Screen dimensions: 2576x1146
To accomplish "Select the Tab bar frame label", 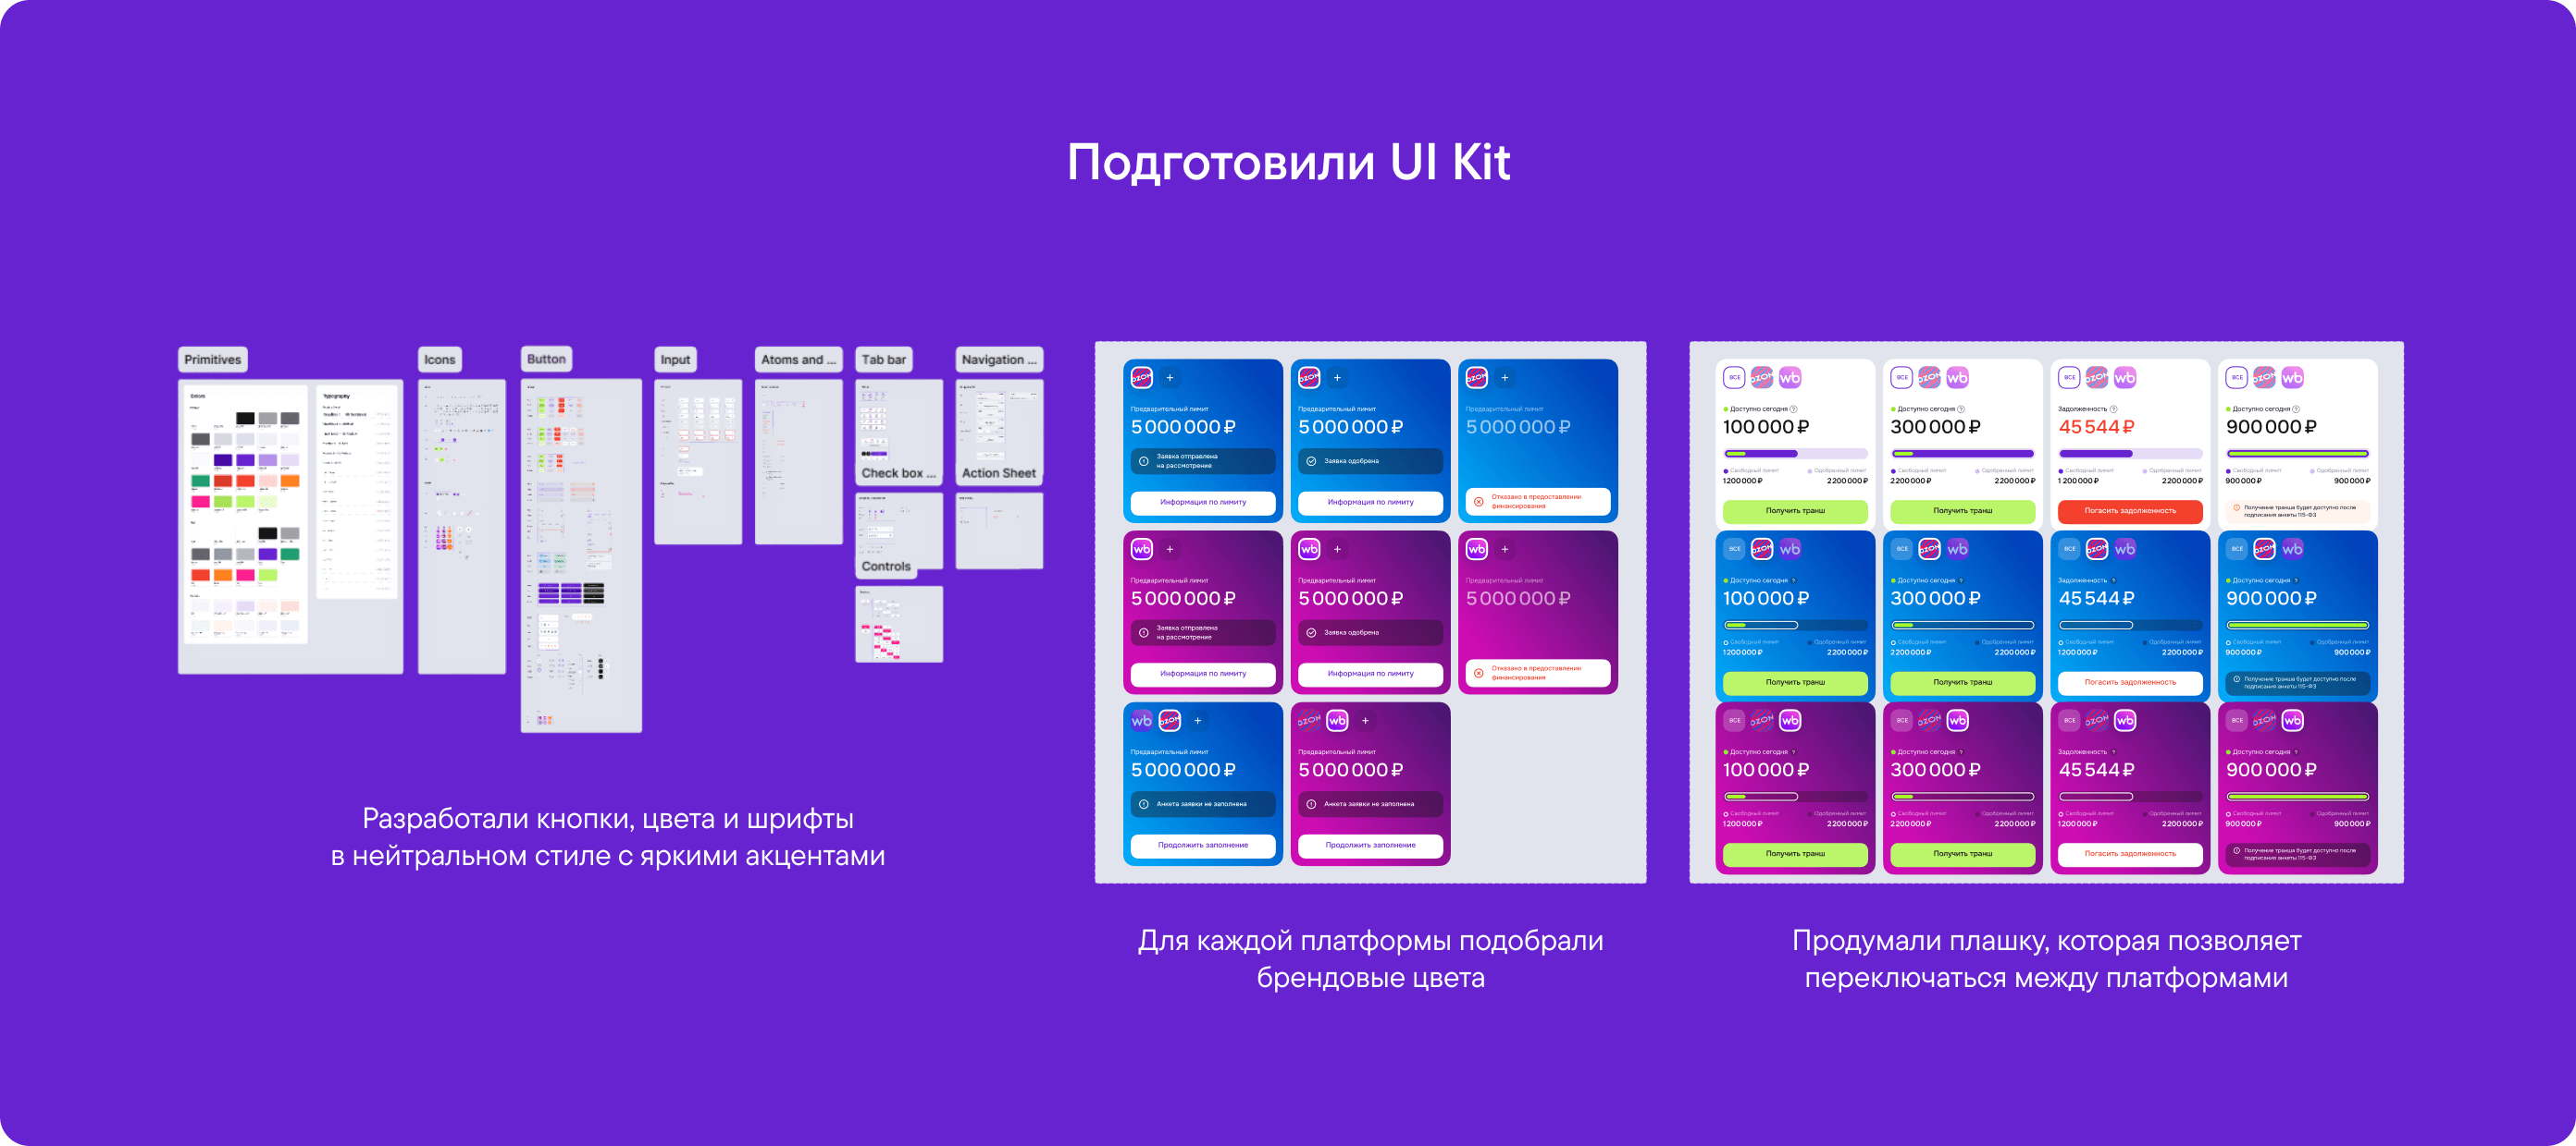I will [x=884, y=360].
